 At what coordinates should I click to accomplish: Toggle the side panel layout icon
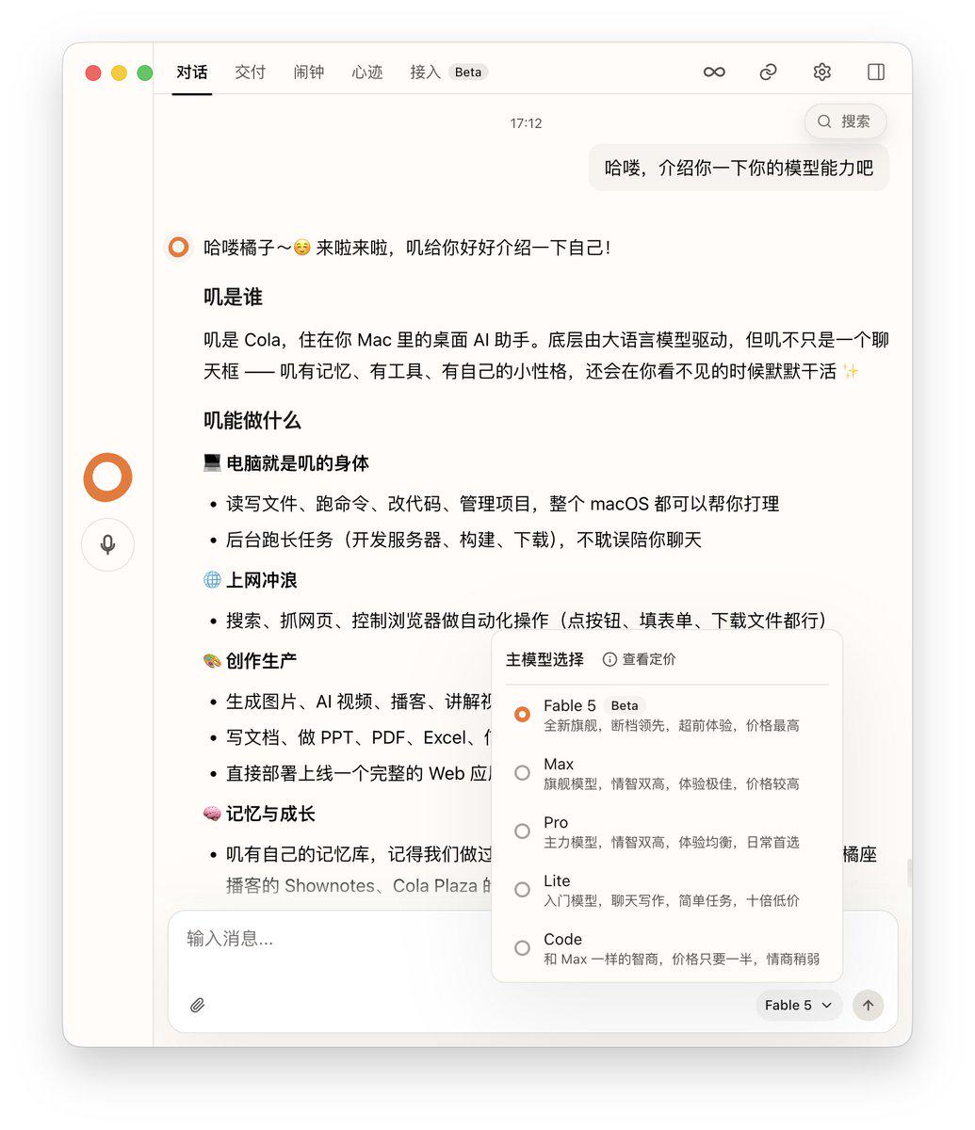click(876, 72)
